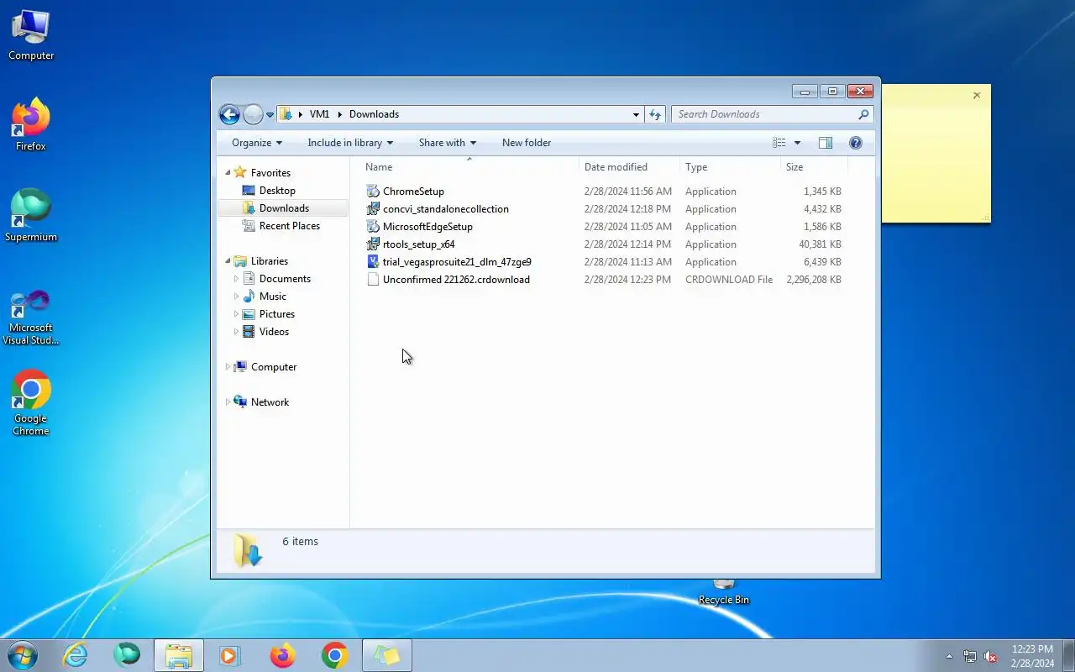Expand the Pictures library node
Image resolution: width=1075 pixels, height=672 pixels.
(236, 314)
